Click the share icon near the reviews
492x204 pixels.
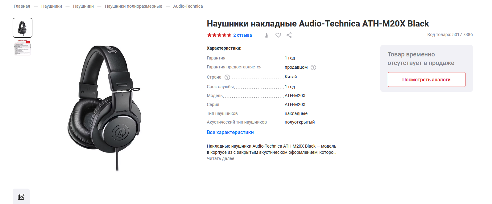tap(289, 35)
